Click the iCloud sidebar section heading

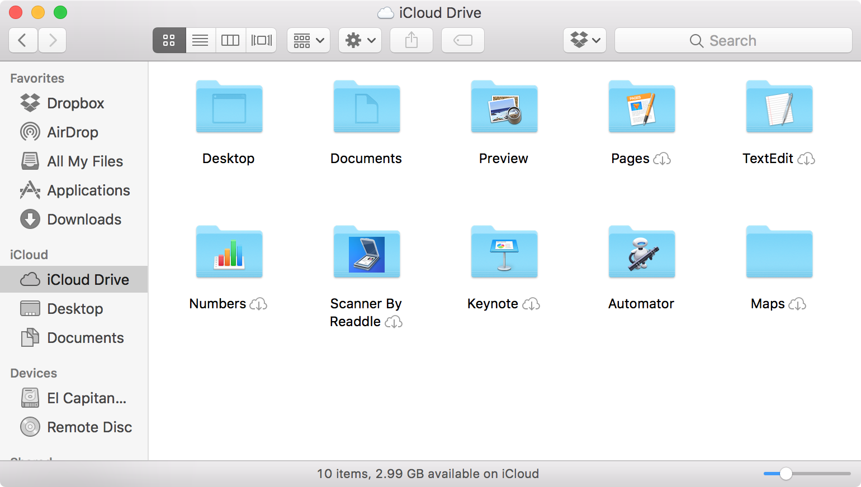click(29, 255)
